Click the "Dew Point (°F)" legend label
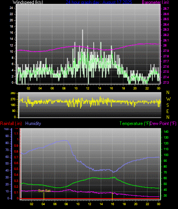Image resolution: width=178 pixels, height=209 pixels. (163, 123)
